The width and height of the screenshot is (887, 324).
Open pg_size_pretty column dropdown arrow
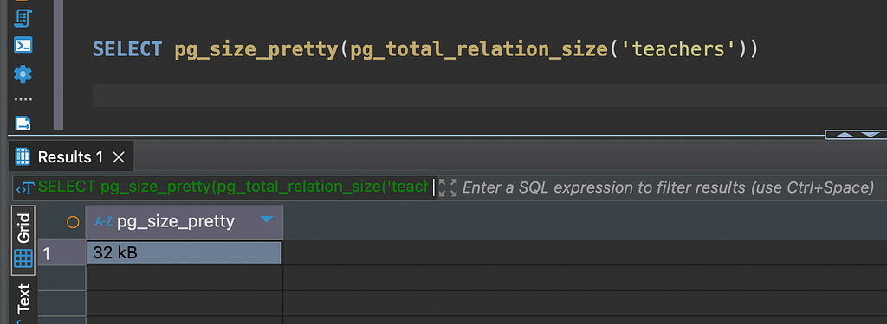tap(267, 219)
